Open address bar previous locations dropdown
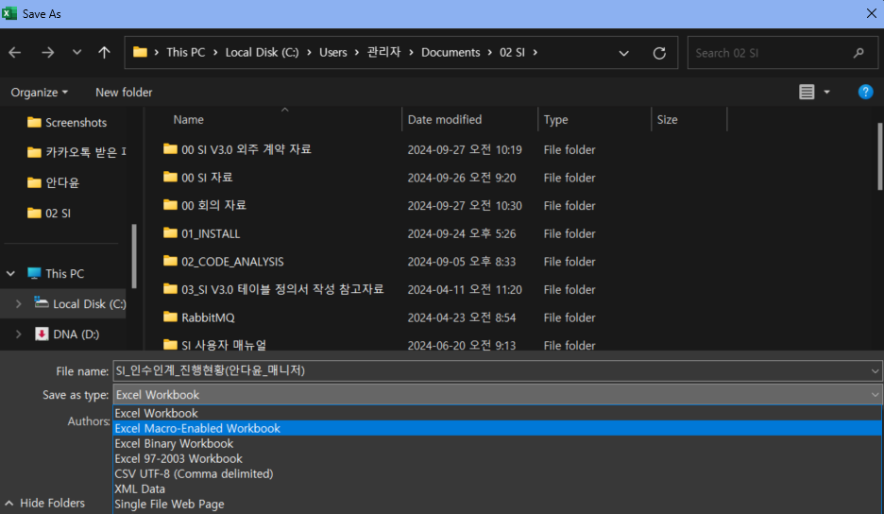 pos(623,53)
